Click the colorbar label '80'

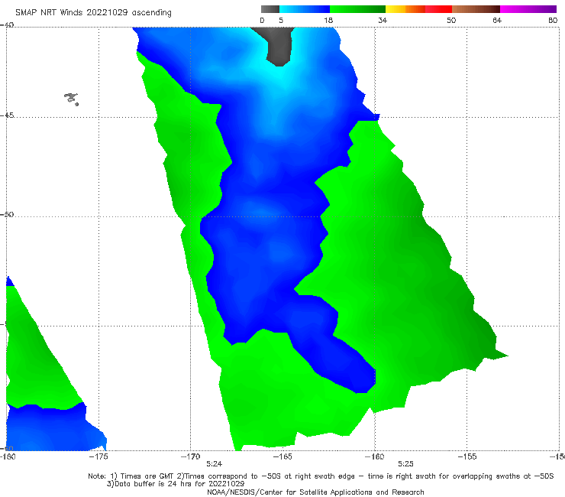click(553, 21)
